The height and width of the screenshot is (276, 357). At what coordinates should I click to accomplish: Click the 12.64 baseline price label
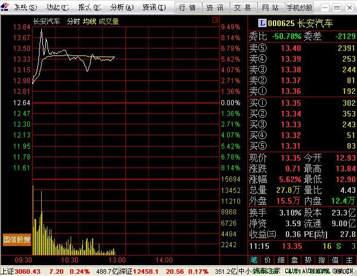(x=21, y=103)
